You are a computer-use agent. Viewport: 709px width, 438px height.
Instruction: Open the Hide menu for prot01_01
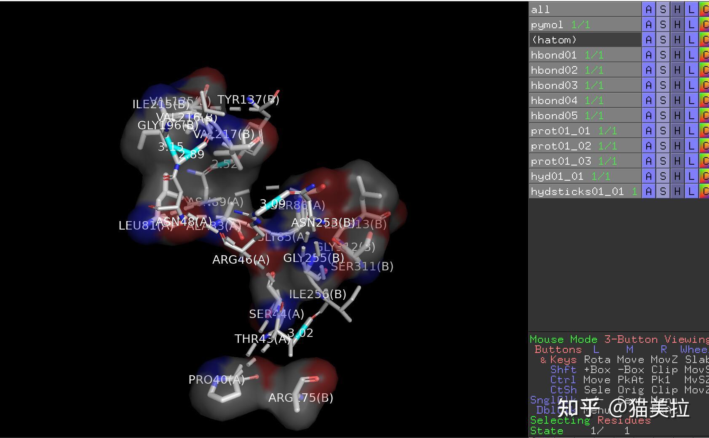tap(677, 131)
